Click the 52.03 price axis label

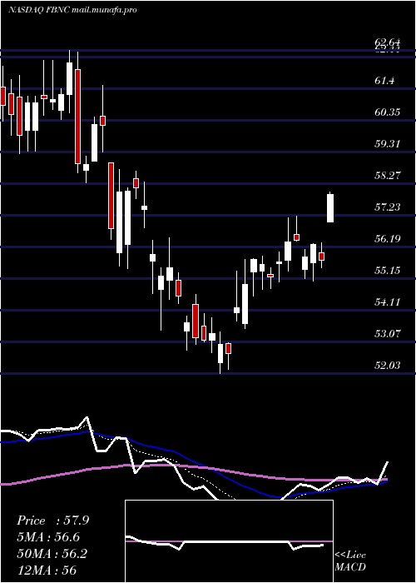388,366
